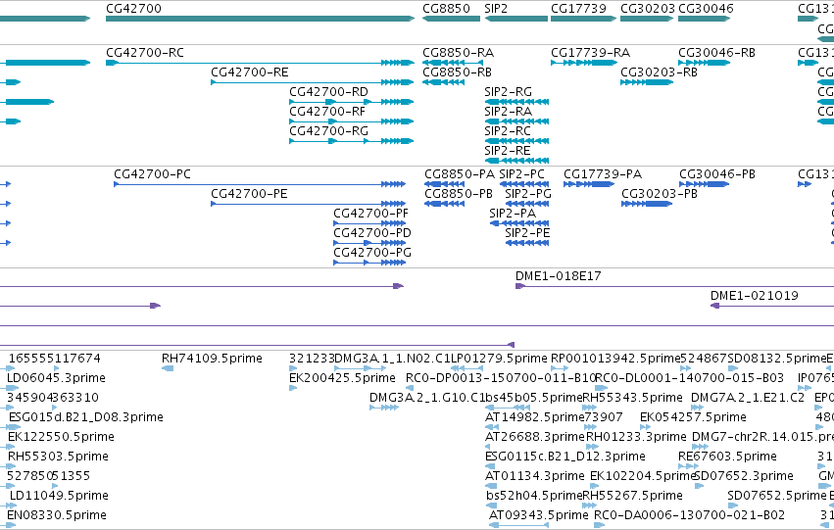The width and height of the screenshot is (834, 530).
Task: Click protein CG30046-PB
Action: (705, 184)
